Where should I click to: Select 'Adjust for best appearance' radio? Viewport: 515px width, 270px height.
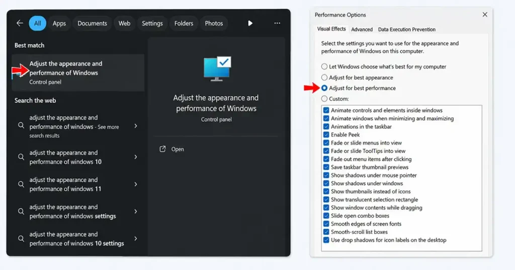coord(324,77)
